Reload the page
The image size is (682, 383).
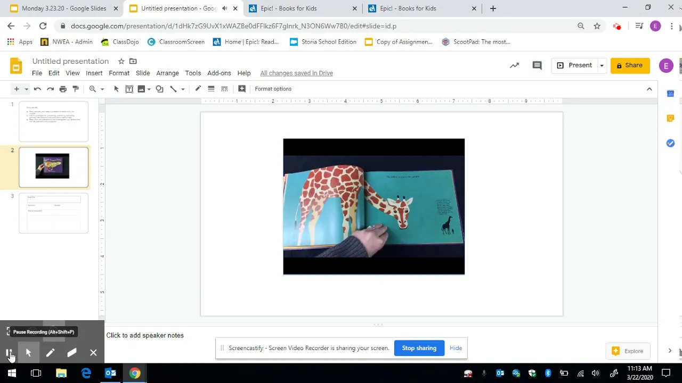[43, 26]
